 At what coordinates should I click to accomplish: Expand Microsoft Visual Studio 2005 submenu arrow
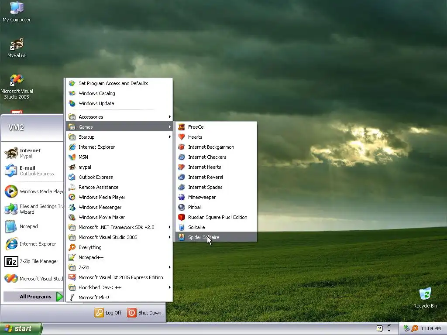coord(170,237)
